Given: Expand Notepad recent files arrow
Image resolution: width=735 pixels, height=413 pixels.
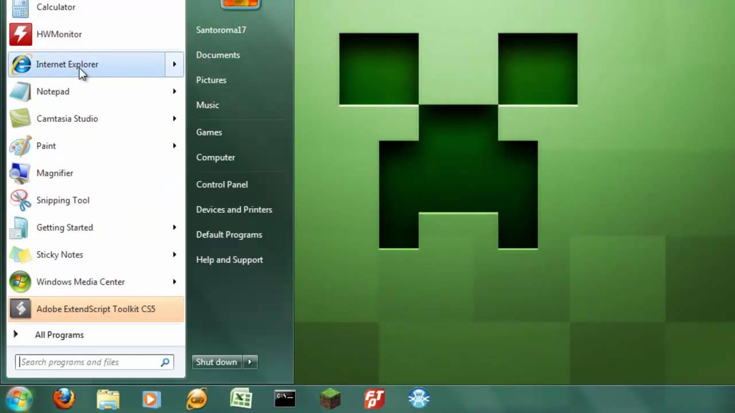Looking at the screenshot, I should coord(175,92).
